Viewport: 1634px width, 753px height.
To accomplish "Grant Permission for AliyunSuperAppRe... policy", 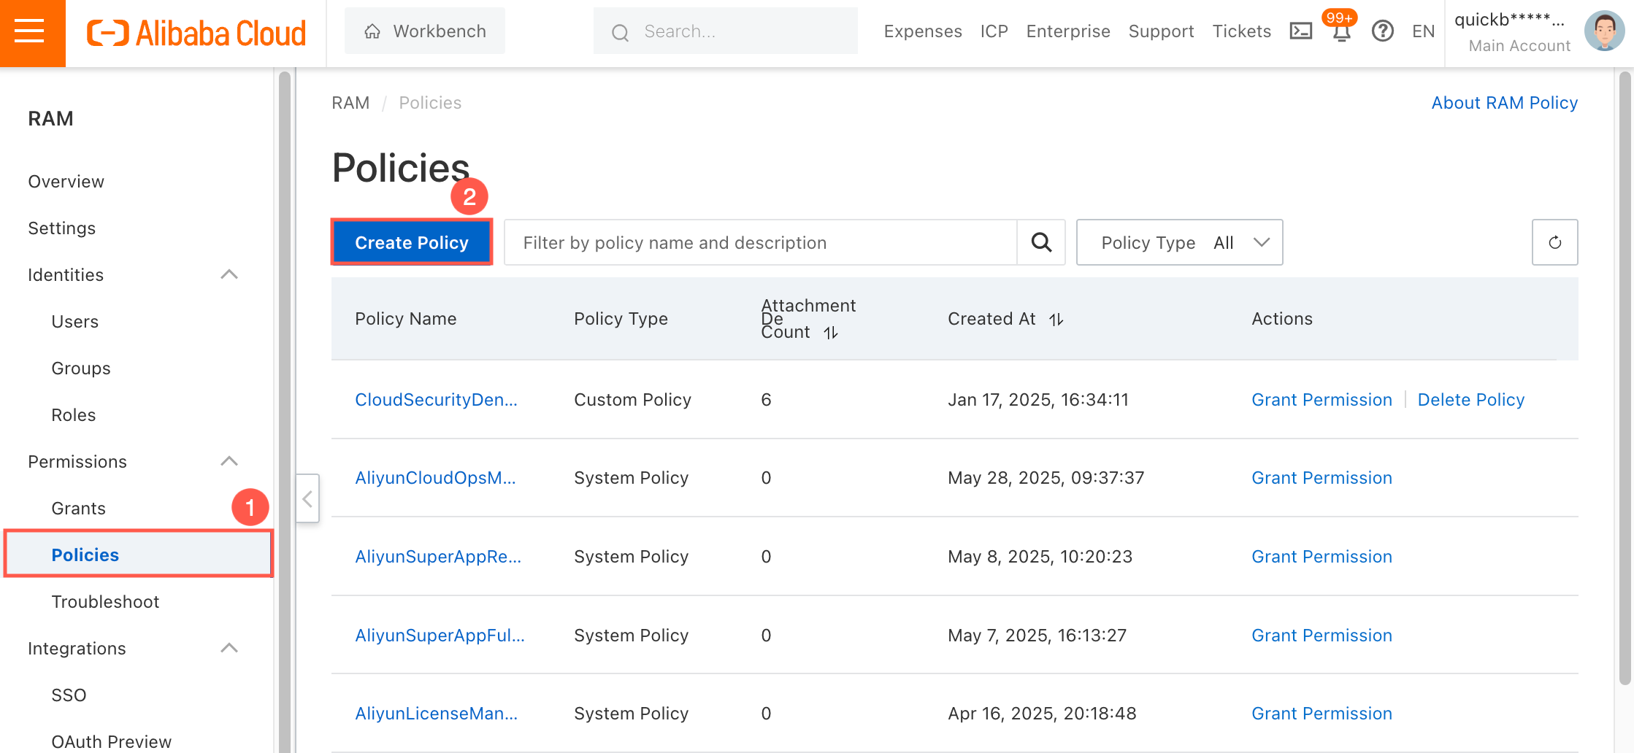I will point(1322,557).
